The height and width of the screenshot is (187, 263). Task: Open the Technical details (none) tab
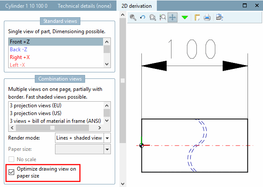click(84, 6)
